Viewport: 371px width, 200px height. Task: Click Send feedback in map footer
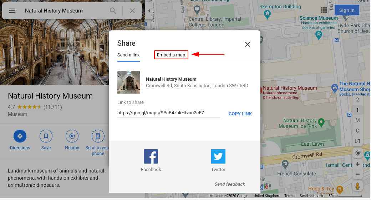coord(311,196)
